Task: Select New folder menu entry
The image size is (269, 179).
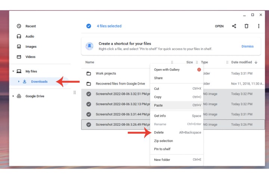Action: click(x=177, y=160)
